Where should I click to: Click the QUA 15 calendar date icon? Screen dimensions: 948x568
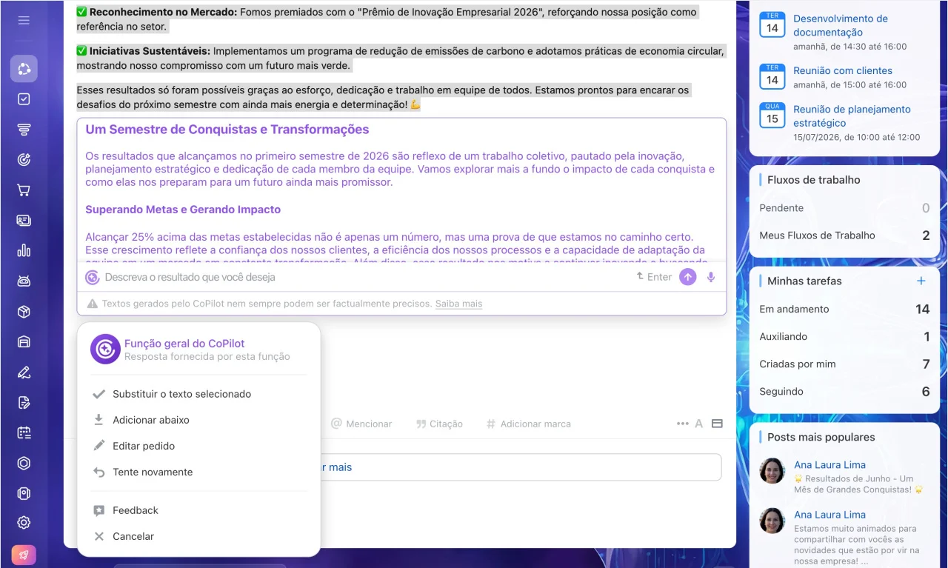click(x=772, y=116)
